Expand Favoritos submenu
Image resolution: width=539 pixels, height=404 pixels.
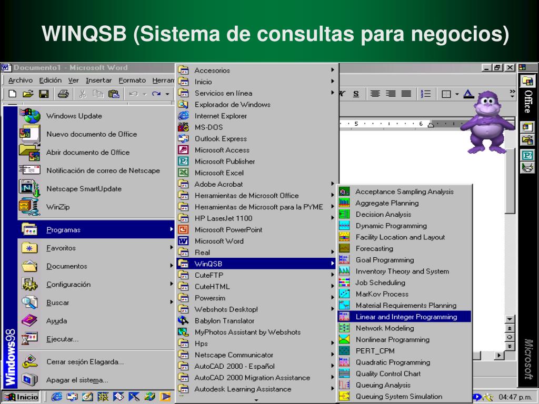point(96,248)
